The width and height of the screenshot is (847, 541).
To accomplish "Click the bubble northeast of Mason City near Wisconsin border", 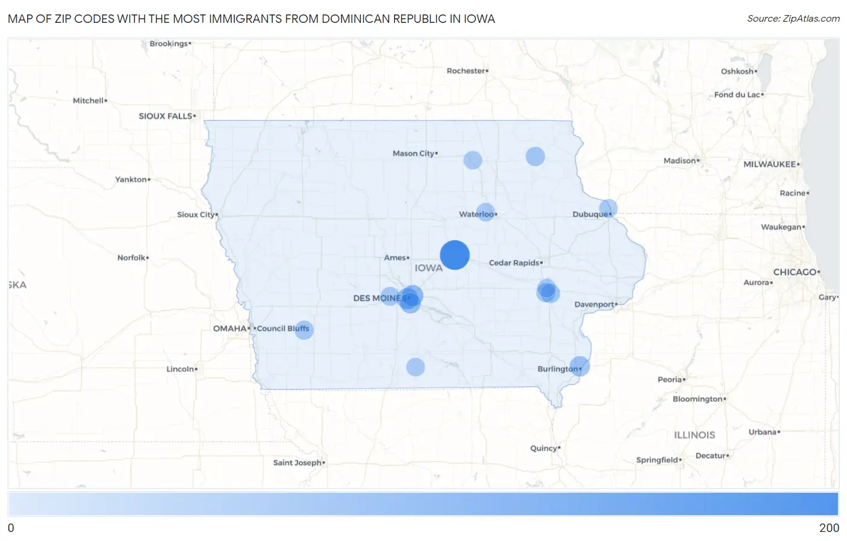I will click(x=535, y=156).
